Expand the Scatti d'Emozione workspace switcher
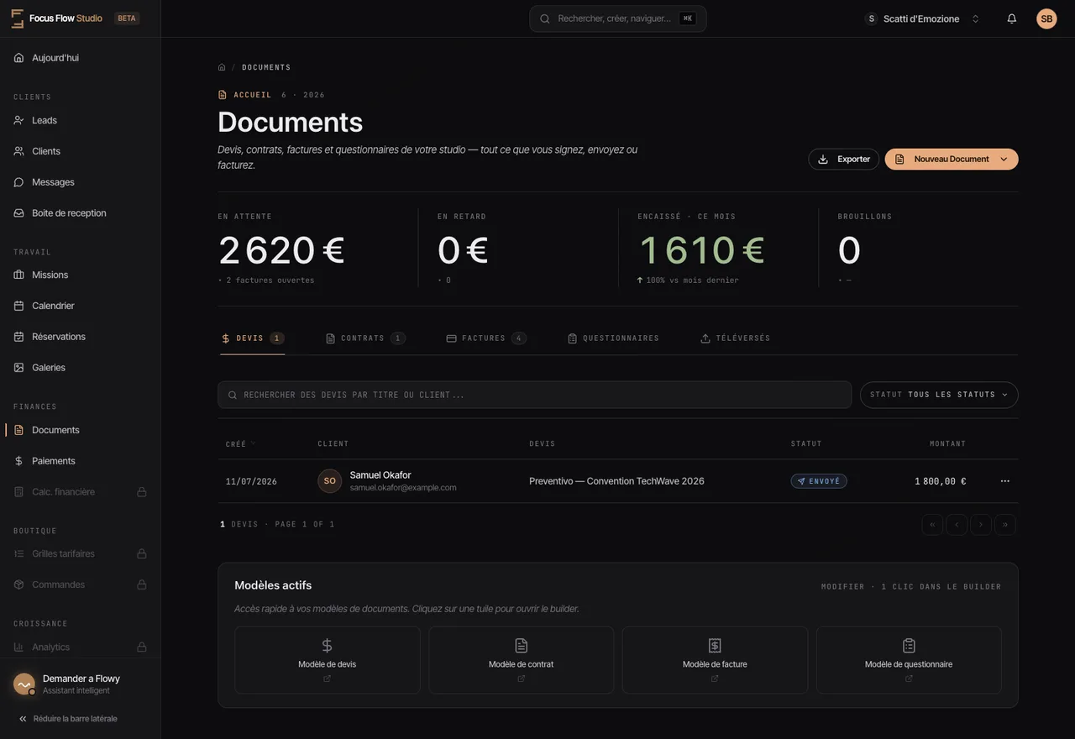Viewport: 1075px width, 739px height. tap(922, 18)
